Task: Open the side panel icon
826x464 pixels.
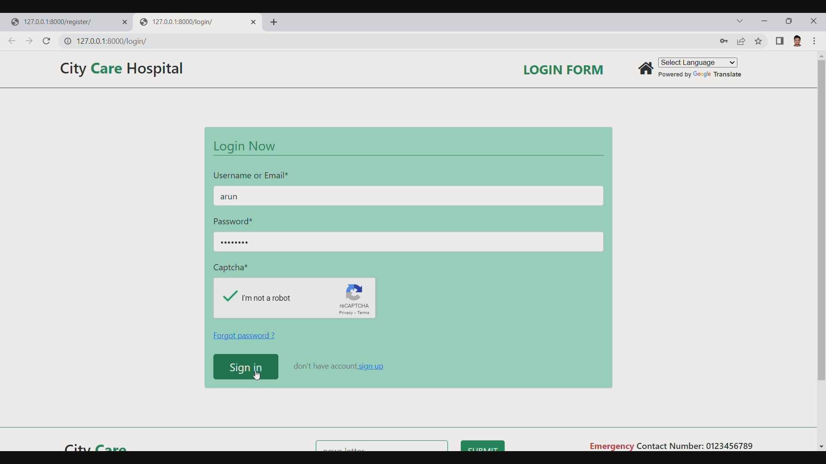Action: click(x=780, y=41)
